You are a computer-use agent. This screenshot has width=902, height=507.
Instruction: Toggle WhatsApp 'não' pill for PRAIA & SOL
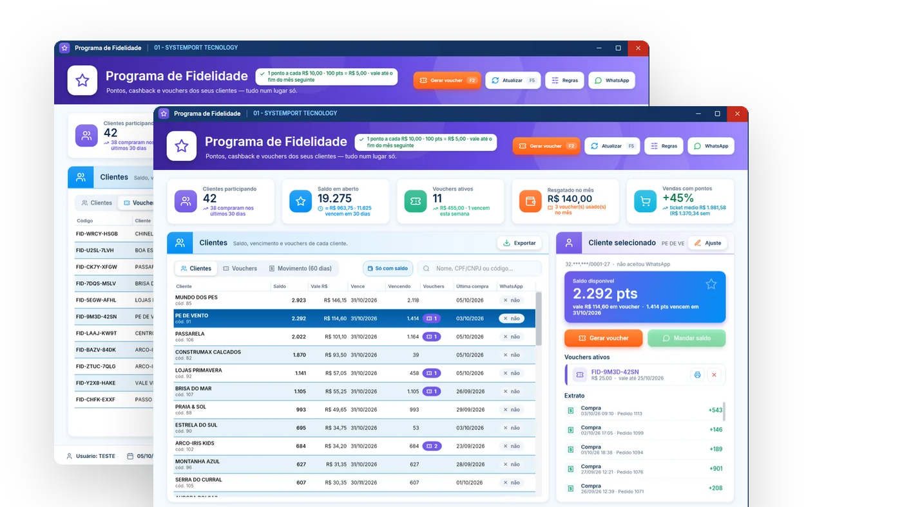point(512,410)
